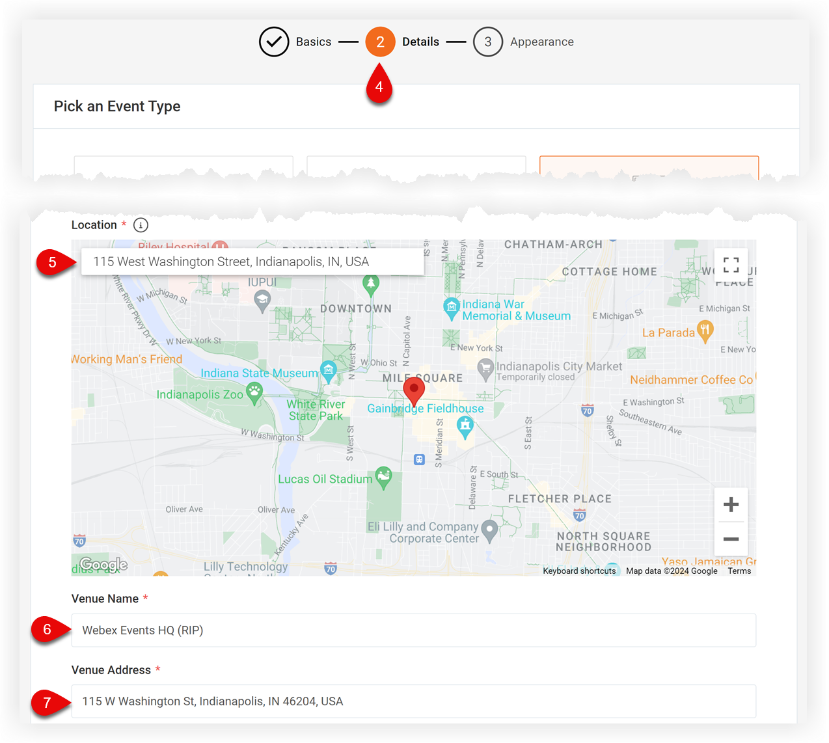Click the Google logo on the map

[103, 564]
